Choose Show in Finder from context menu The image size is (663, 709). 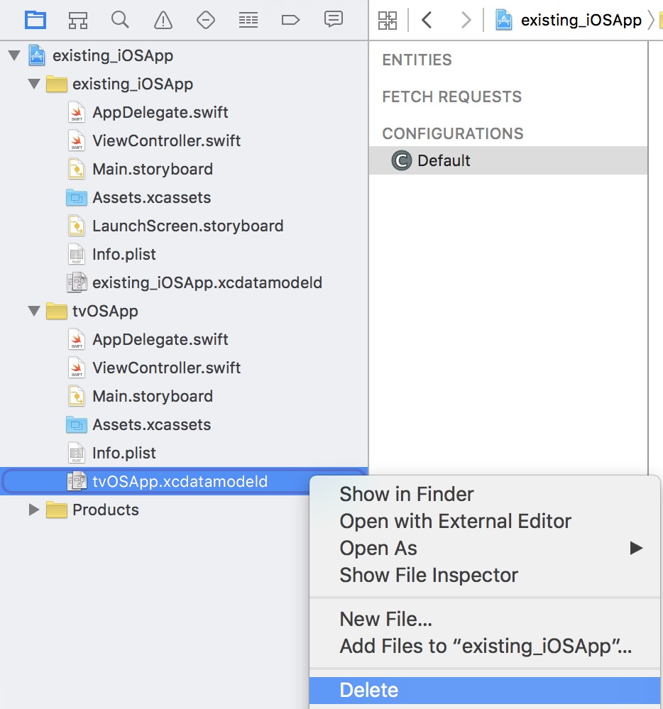(x=485, y=494)
